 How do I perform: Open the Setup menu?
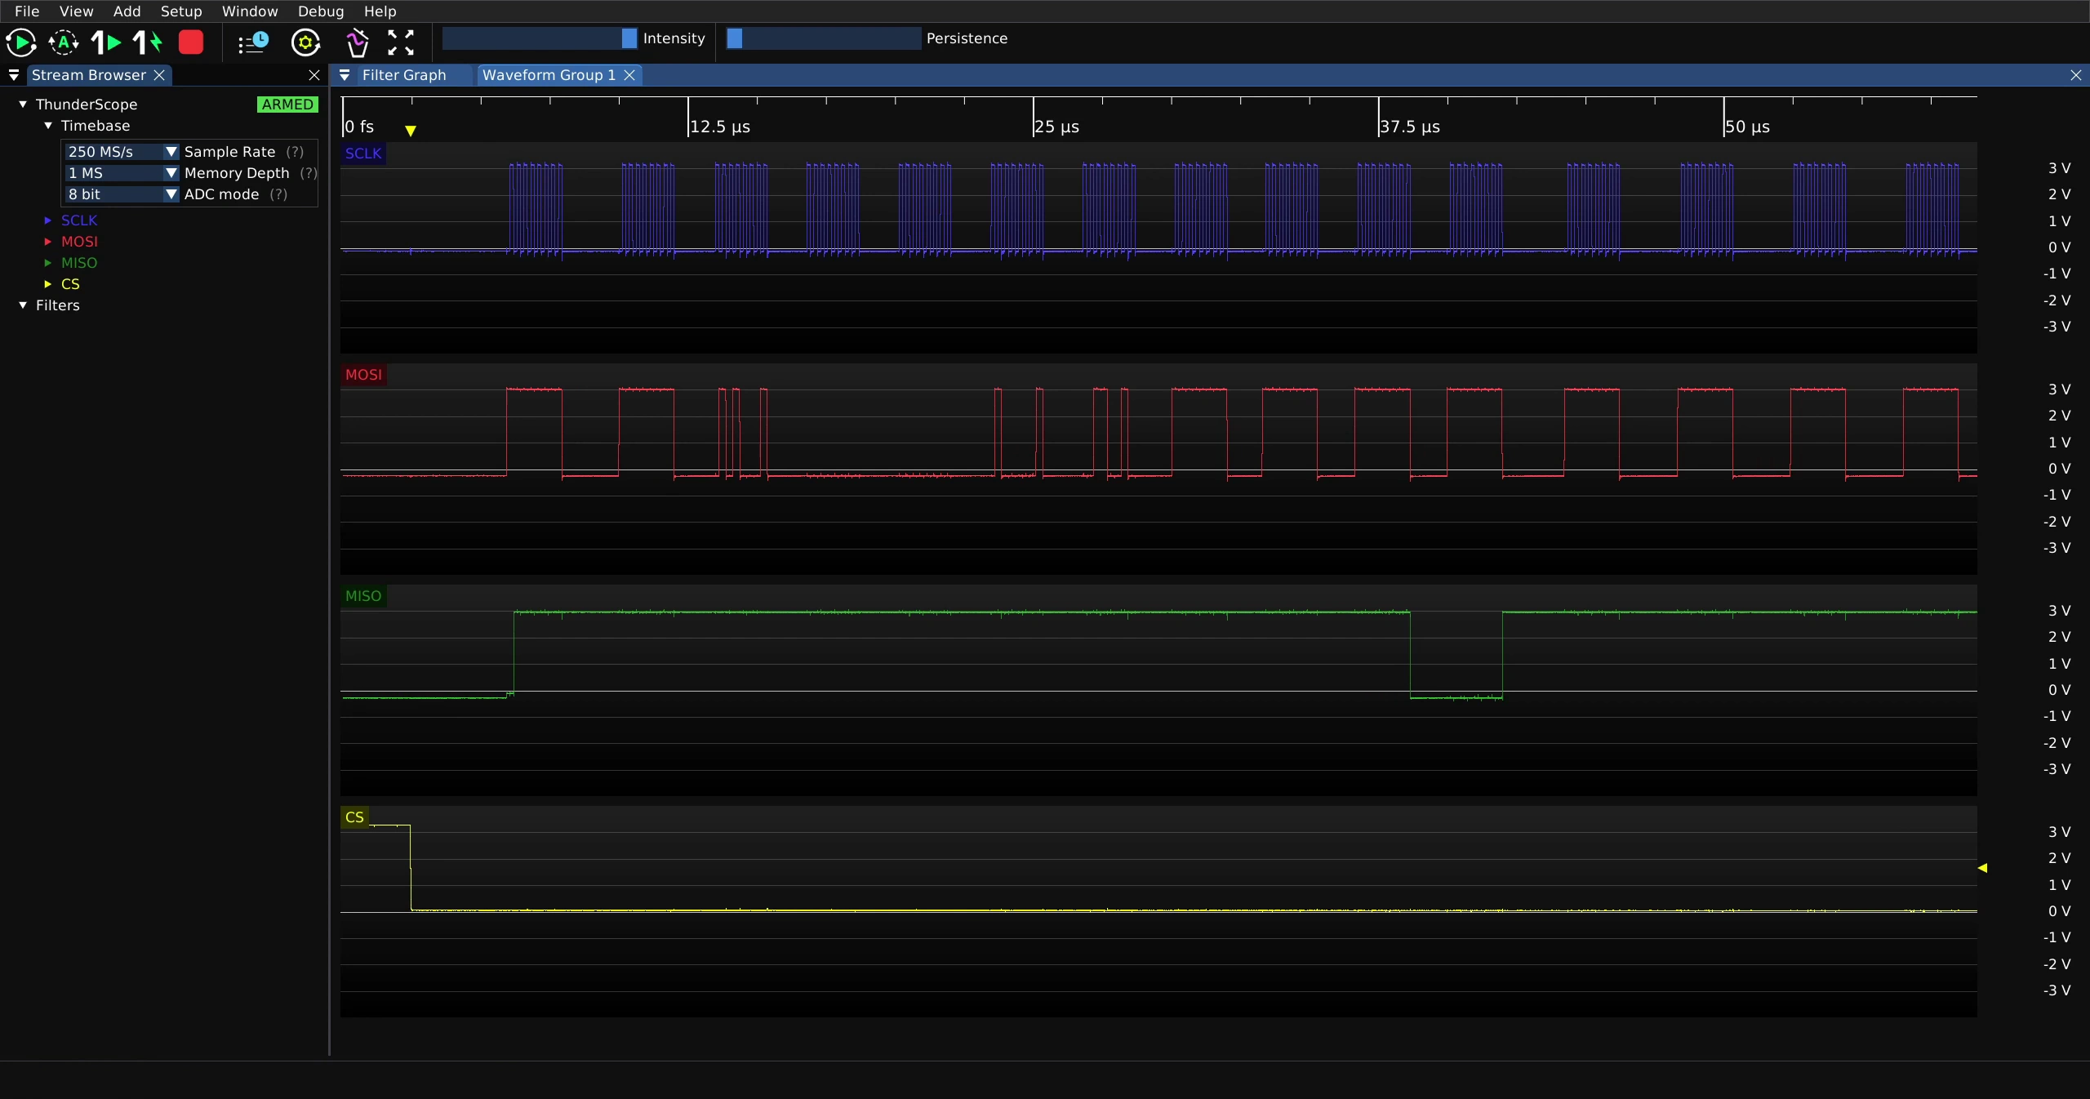coord(181,11)
